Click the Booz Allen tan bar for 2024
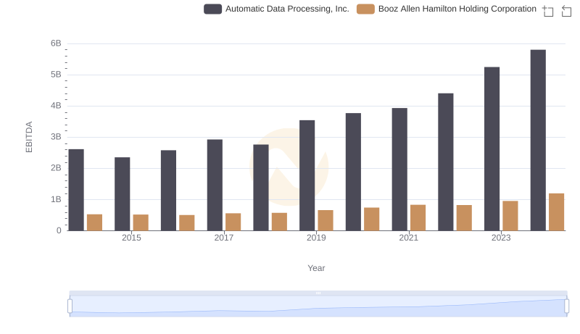This screenshot has width=580, height=334. [556, 212]
